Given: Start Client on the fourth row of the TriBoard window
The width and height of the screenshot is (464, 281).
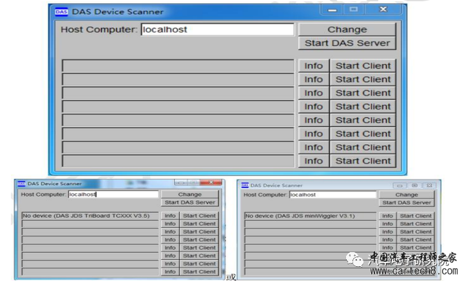Looking at the screenshot, I should 199,240.
